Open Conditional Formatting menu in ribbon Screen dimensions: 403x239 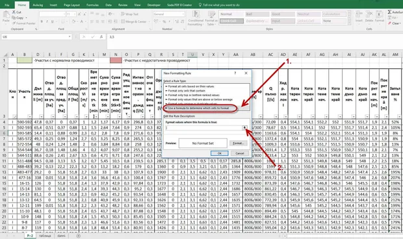pos(196,18)
